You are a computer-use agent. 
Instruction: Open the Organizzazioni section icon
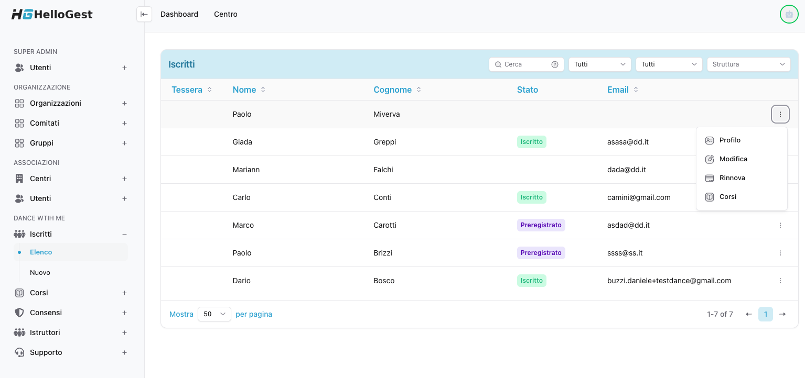pos(19,103)
